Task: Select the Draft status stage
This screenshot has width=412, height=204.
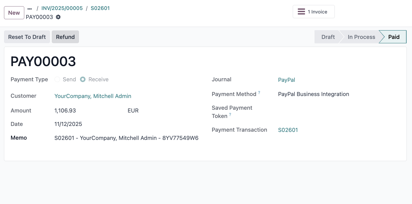Action: pyautogui.click(x=328, y=37)
